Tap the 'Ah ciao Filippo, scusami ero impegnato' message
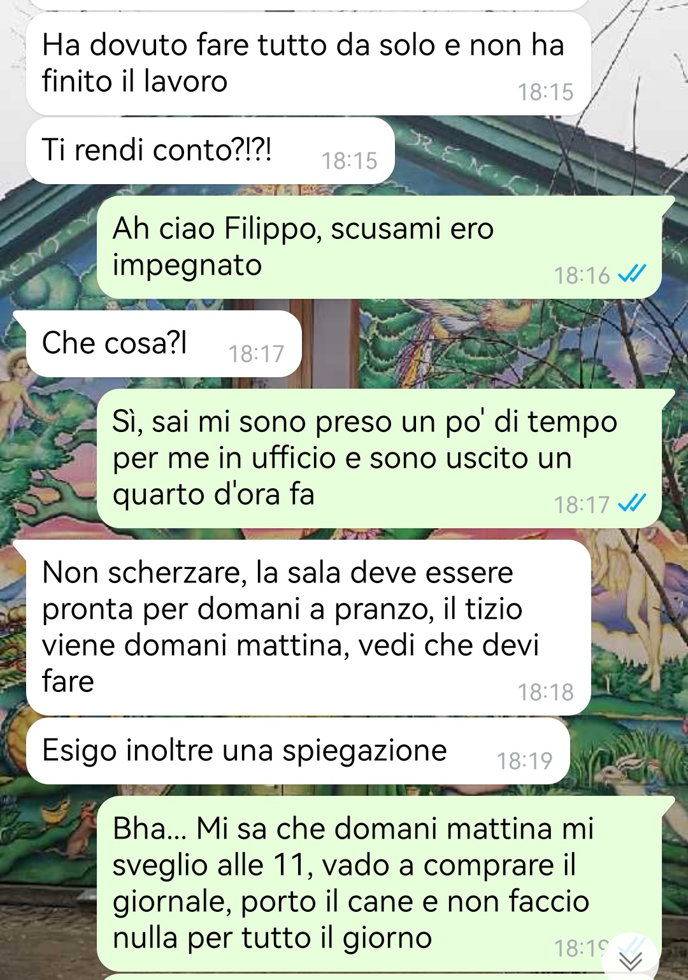The image size is (688, 980). 380,247
